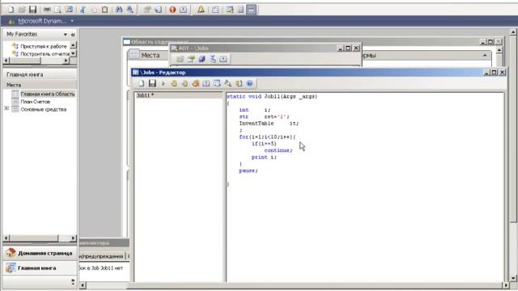The image size is (518, 291).
Task: Click the Save floppy icon in the main toolbar
Action: (x=32, y=10)
